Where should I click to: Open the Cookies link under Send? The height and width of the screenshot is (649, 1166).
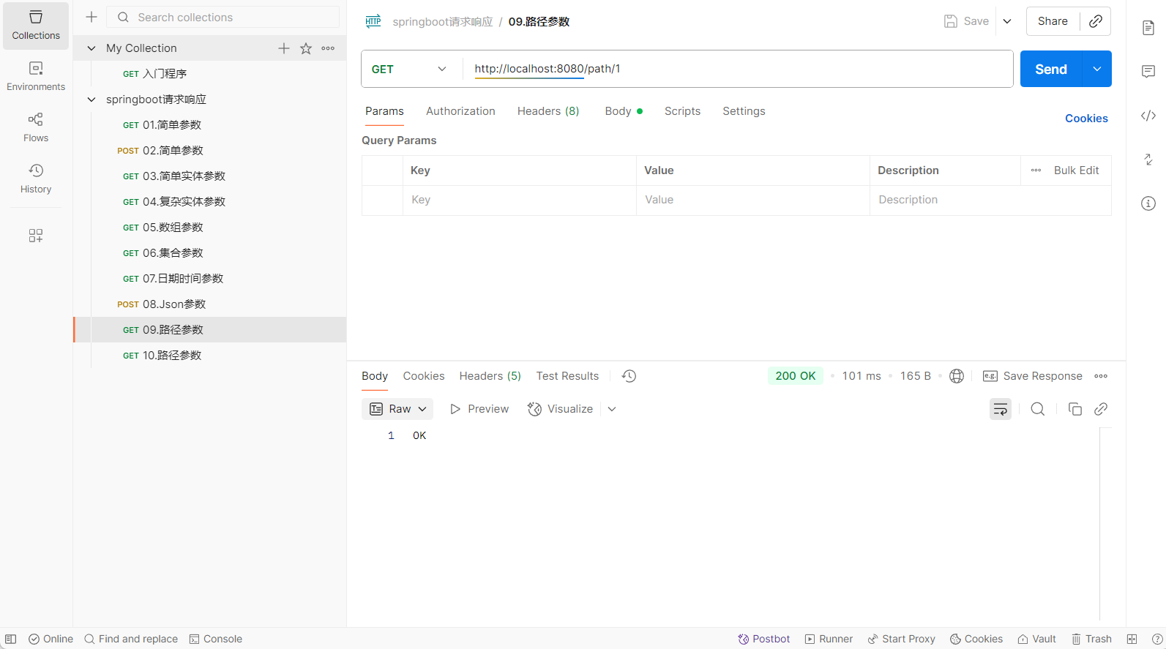click(1086, 119)
